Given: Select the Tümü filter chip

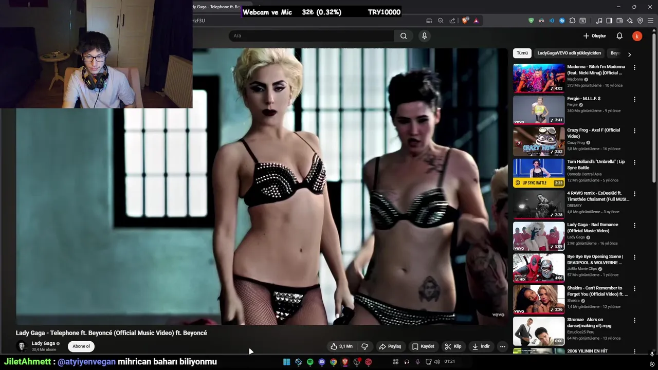Looking at the screenshot, I should pyautogui.click(x=522, y=53).
